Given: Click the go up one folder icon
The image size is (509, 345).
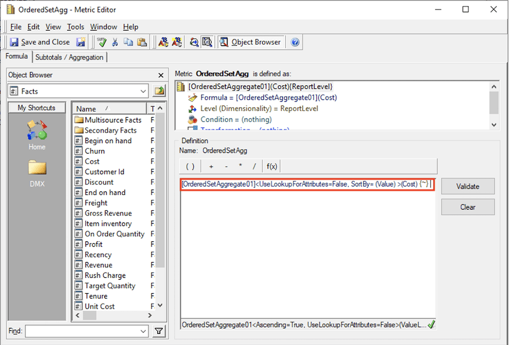Looking at the screenshot, I should click(159, 91).
